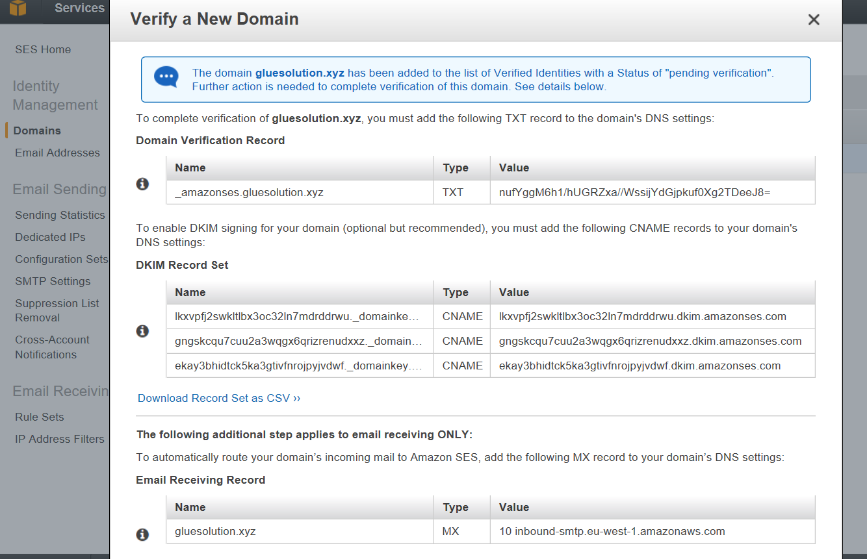Select value 10 inbound-smtp.eu-west-1.amazonaws.com

(653, 531)
